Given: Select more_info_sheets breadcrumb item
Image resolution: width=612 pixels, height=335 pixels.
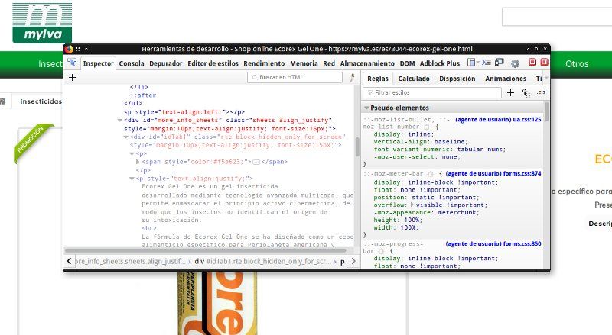Looking at the screenshot, I should coord(130,262).
